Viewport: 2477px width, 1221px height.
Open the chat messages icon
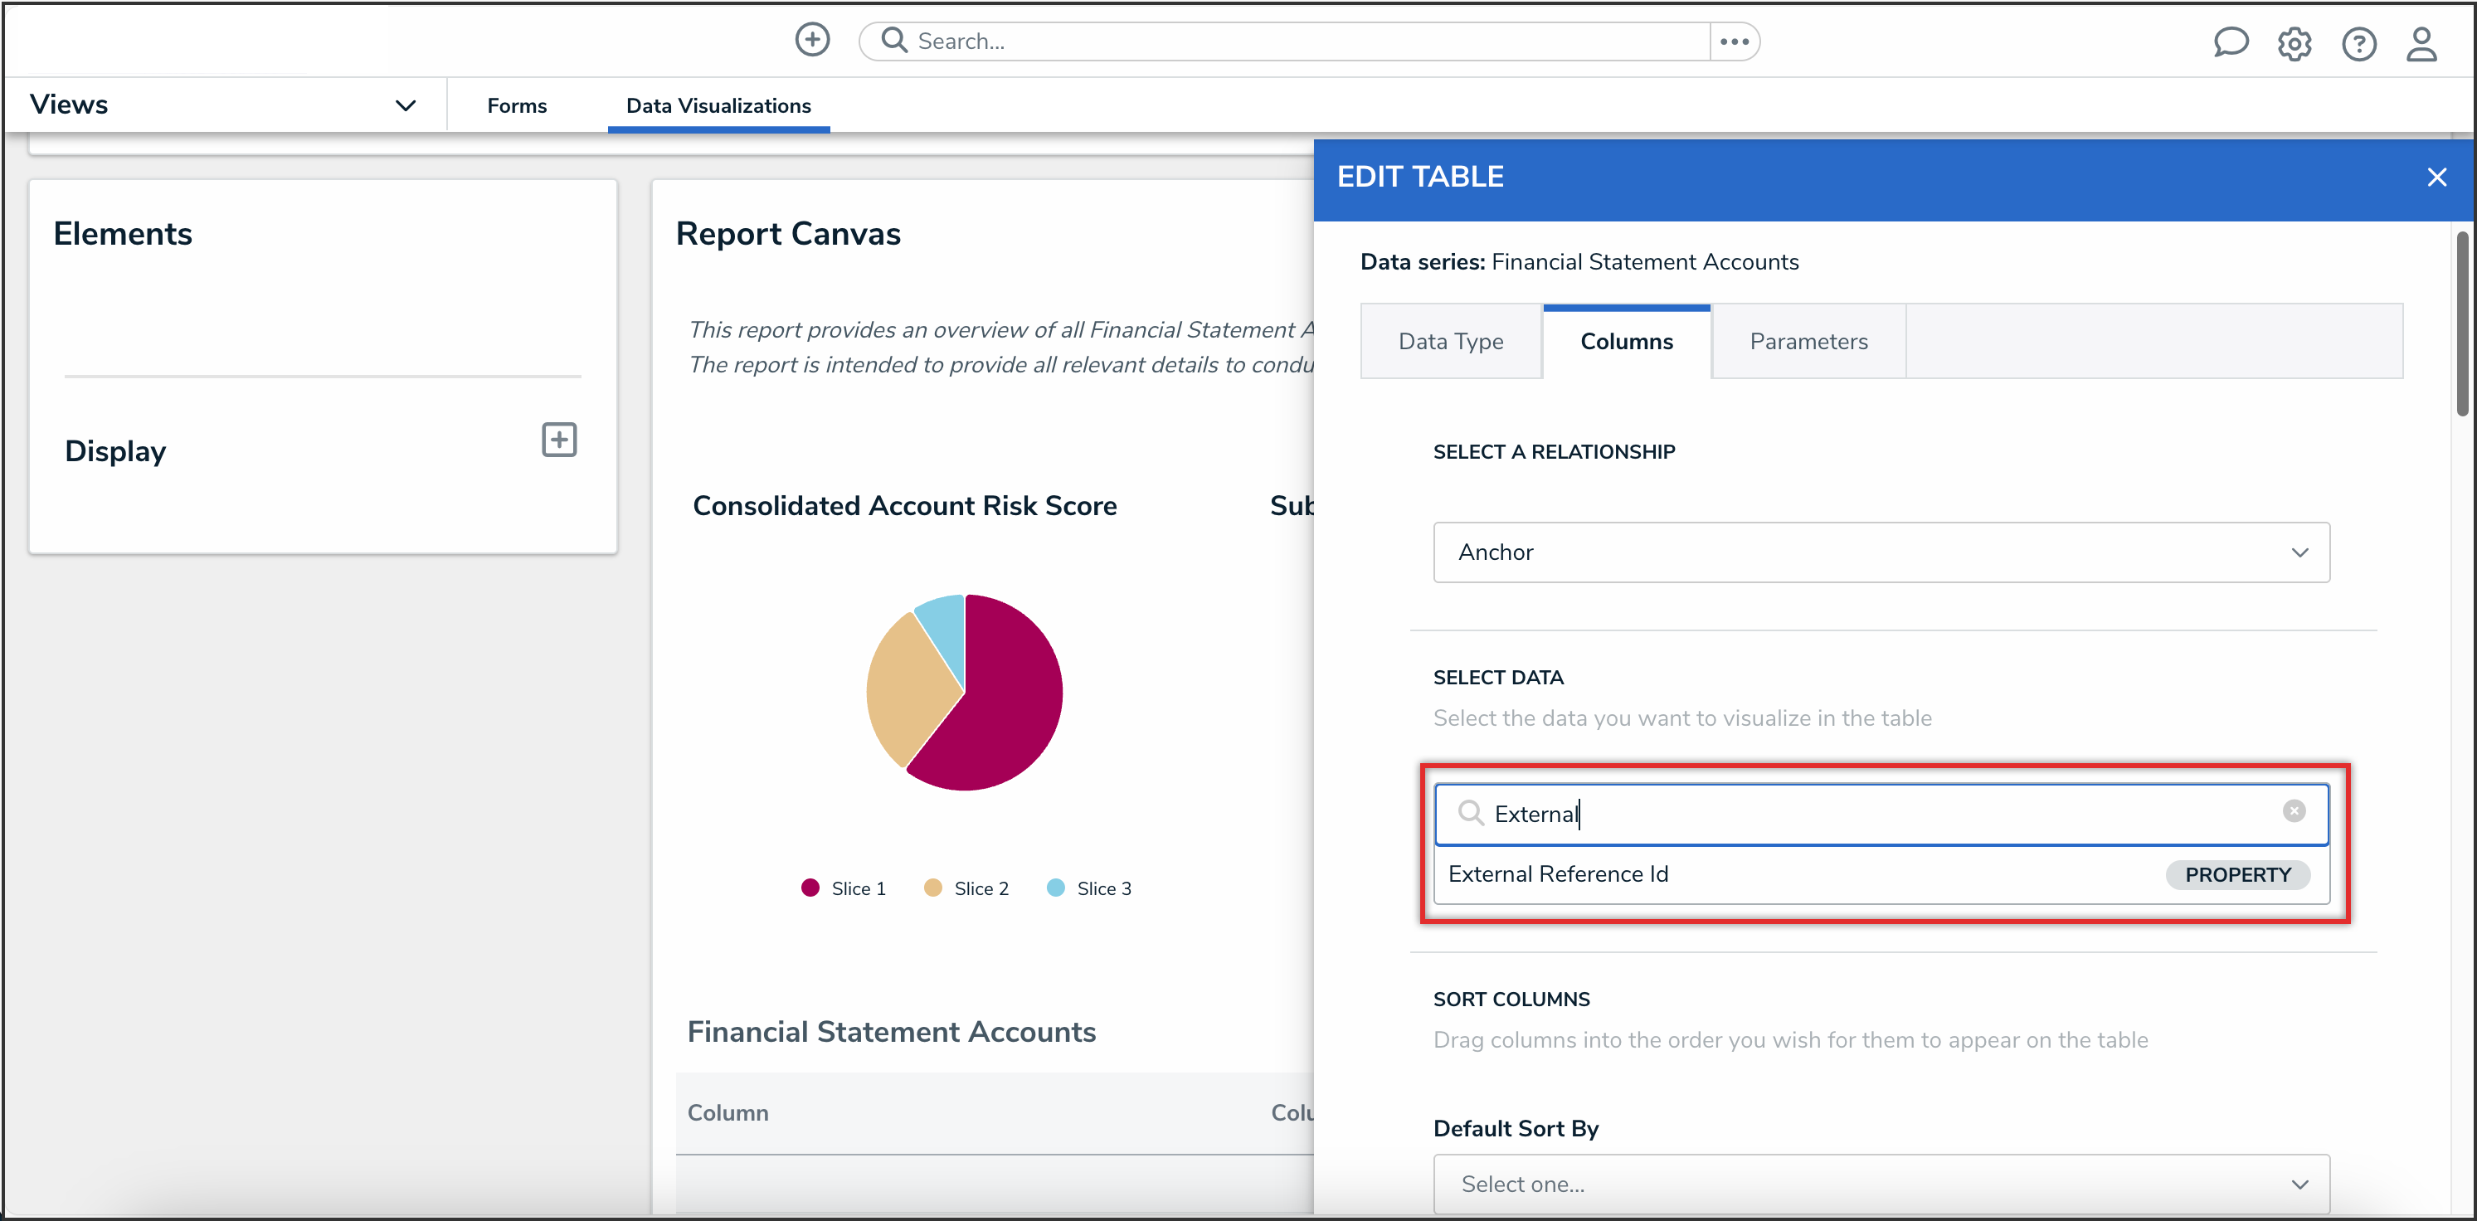[x=2230, y=43]
